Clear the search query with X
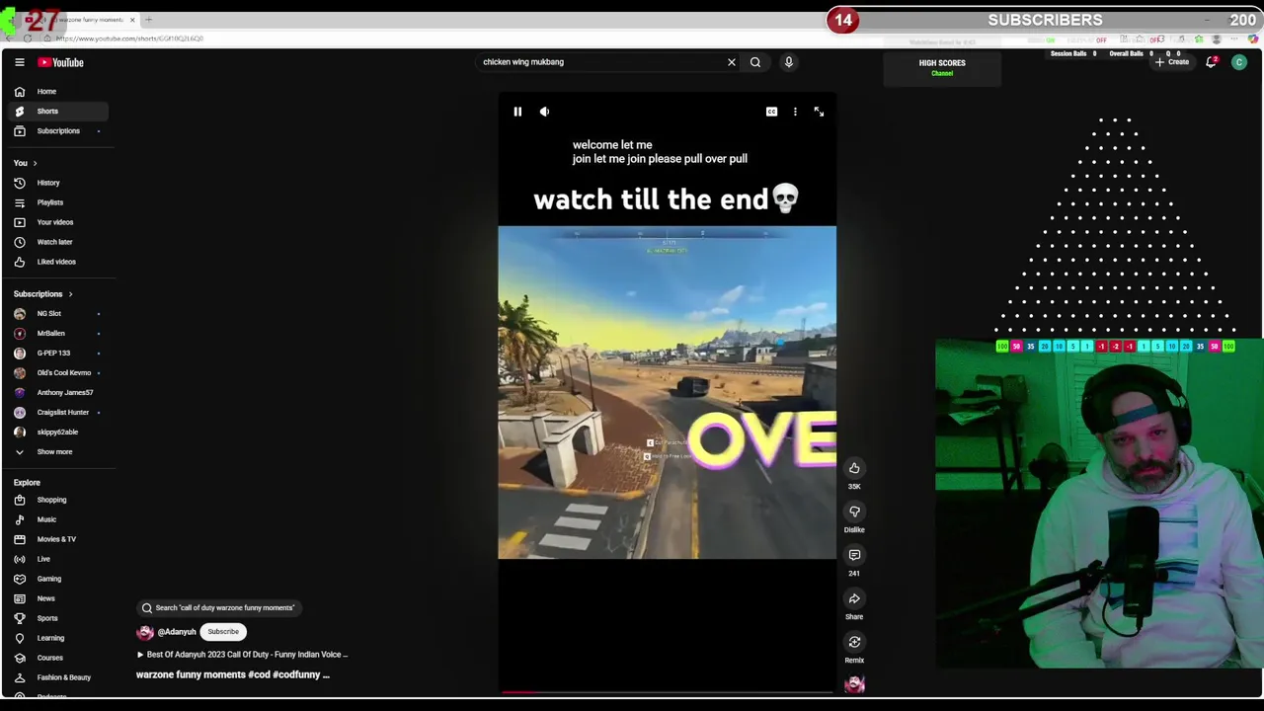1264x711 pixels. click(732, 62)
